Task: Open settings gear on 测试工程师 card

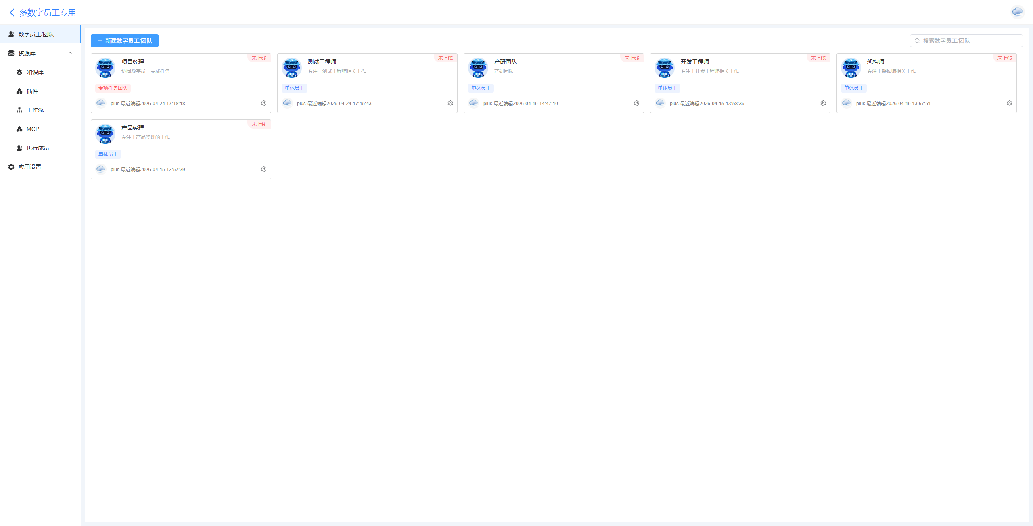Action: [x=450, y=103]
